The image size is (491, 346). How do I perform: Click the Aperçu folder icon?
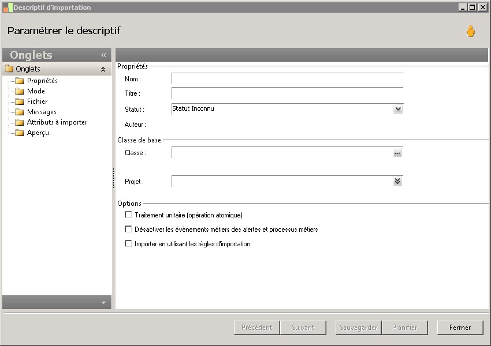pyautogui.click(x=19, y=133)
